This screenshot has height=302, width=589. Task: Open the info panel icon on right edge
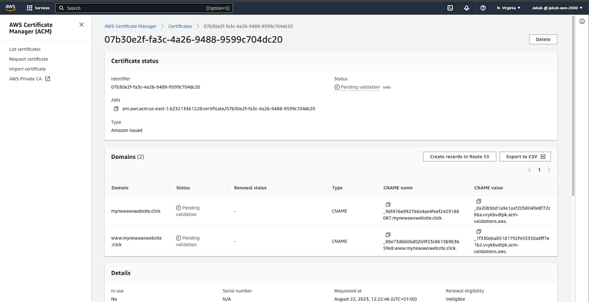(582, 21)
